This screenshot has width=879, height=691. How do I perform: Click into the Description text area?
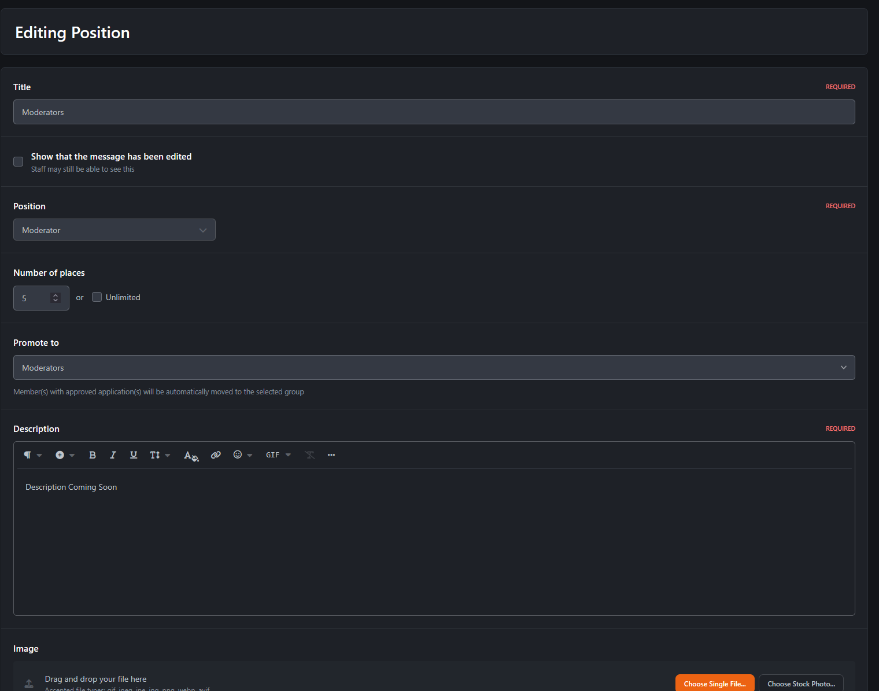[x=434, y=542]
